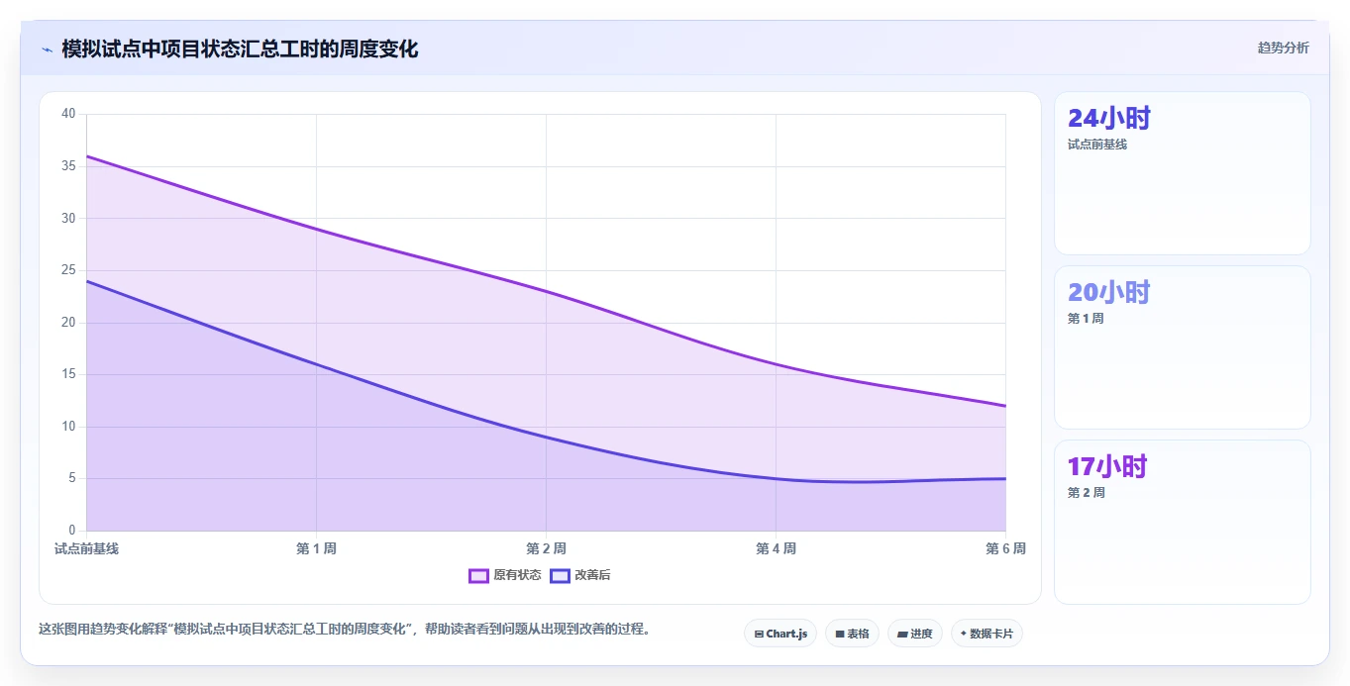The image size is (1350, 686).
Task: Click the y-axis value 30
Action: pos(68,218)
